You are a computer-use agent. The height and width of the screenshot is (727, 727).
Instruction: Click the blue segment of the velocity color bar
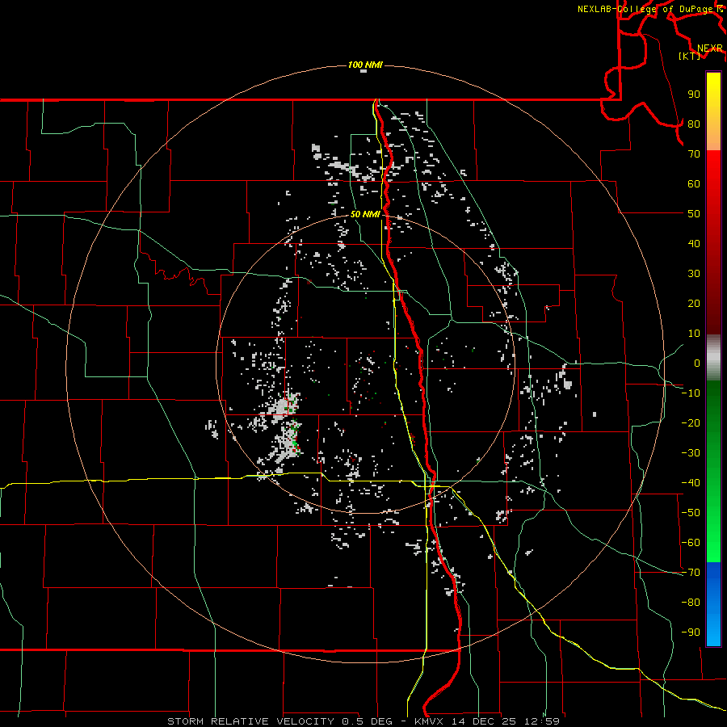click(713, 604)
